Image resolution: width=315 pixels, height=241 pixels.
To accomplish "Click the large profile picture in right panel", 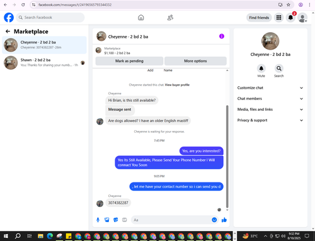I will [270, 41].
